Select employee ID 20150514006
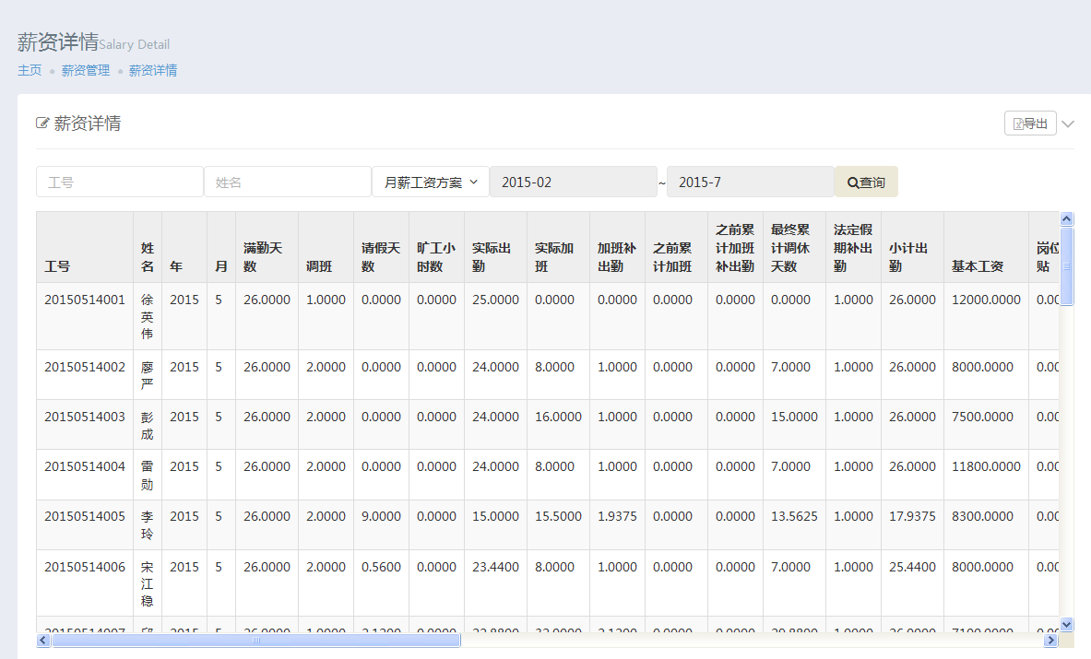The width and height of the screenshot is (1091, 659). 85,567
